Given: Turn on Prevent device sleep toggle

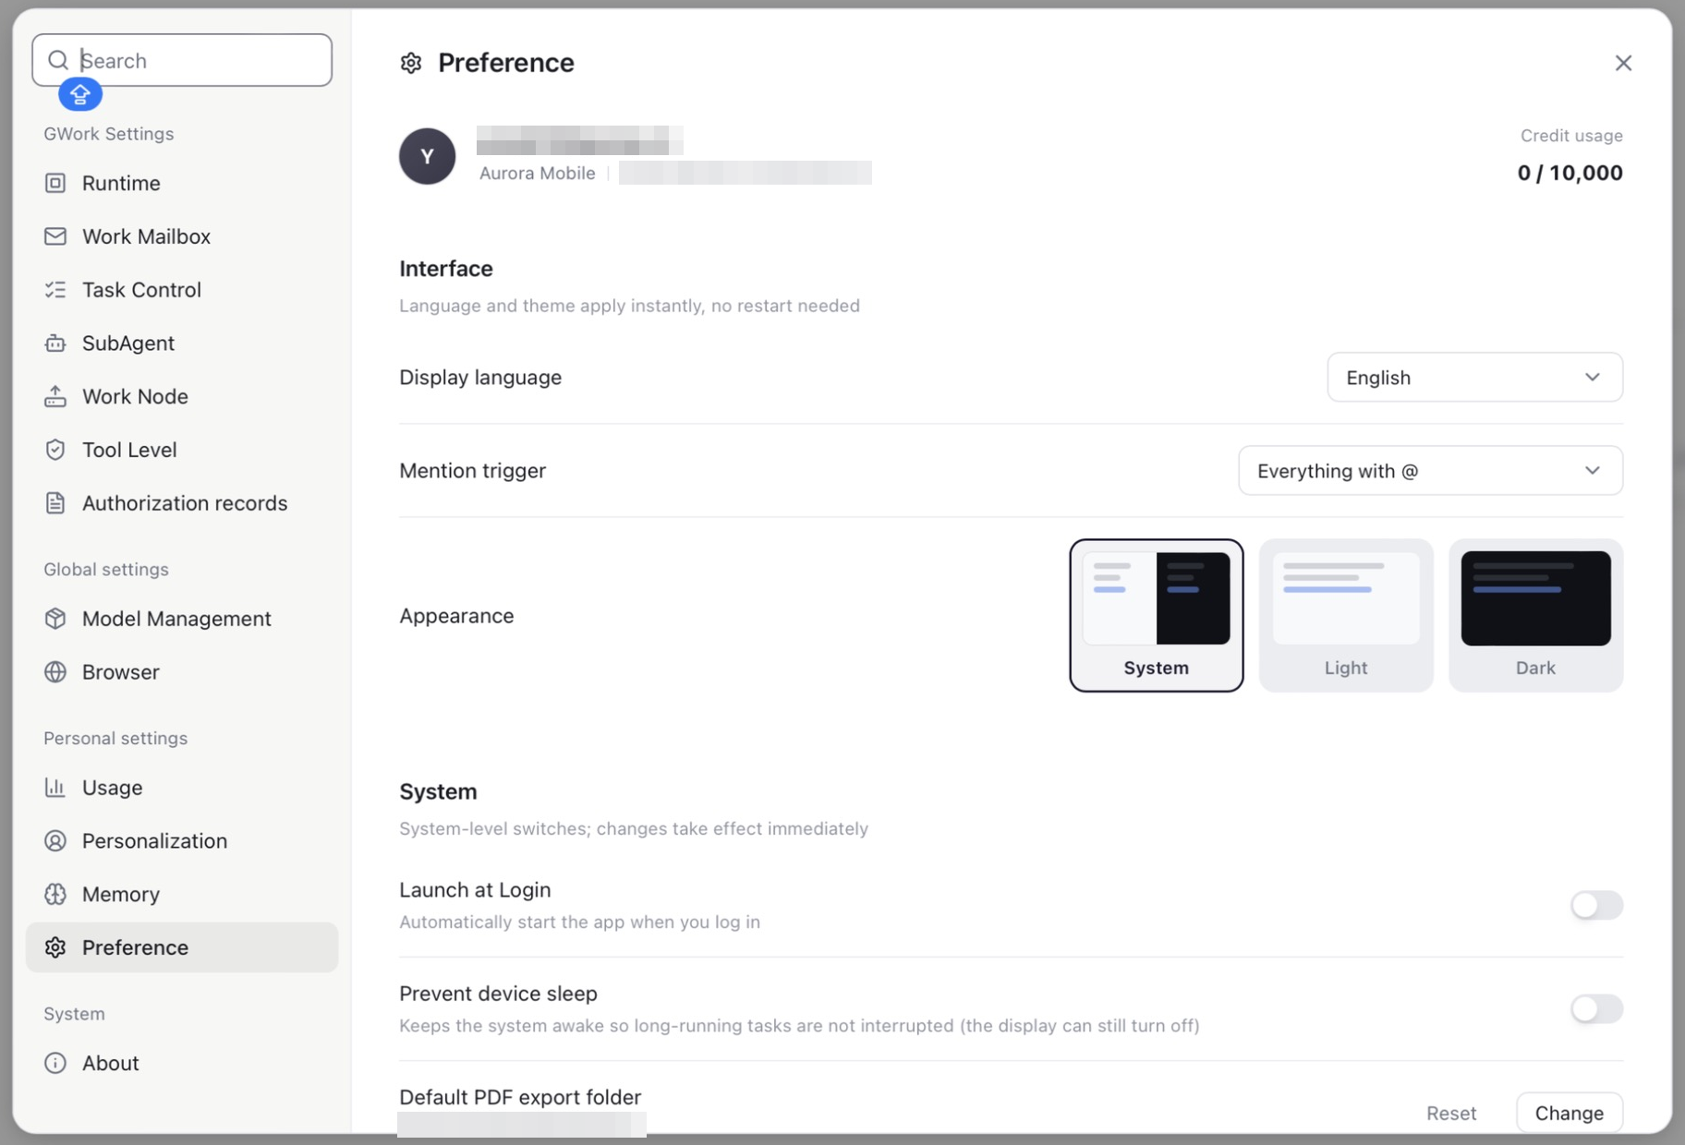Looking at the screenshot, I should [1596, 1008].
